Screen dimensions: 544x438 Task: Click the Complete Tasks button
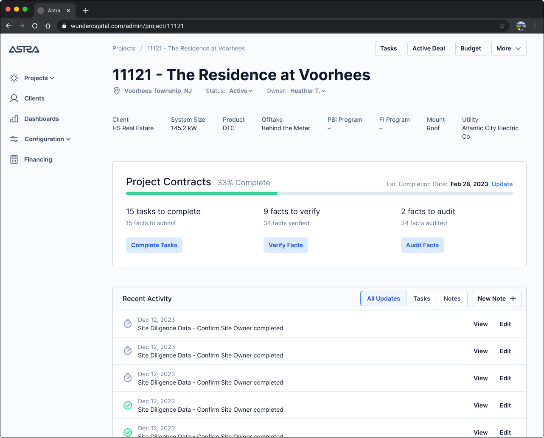154,245
